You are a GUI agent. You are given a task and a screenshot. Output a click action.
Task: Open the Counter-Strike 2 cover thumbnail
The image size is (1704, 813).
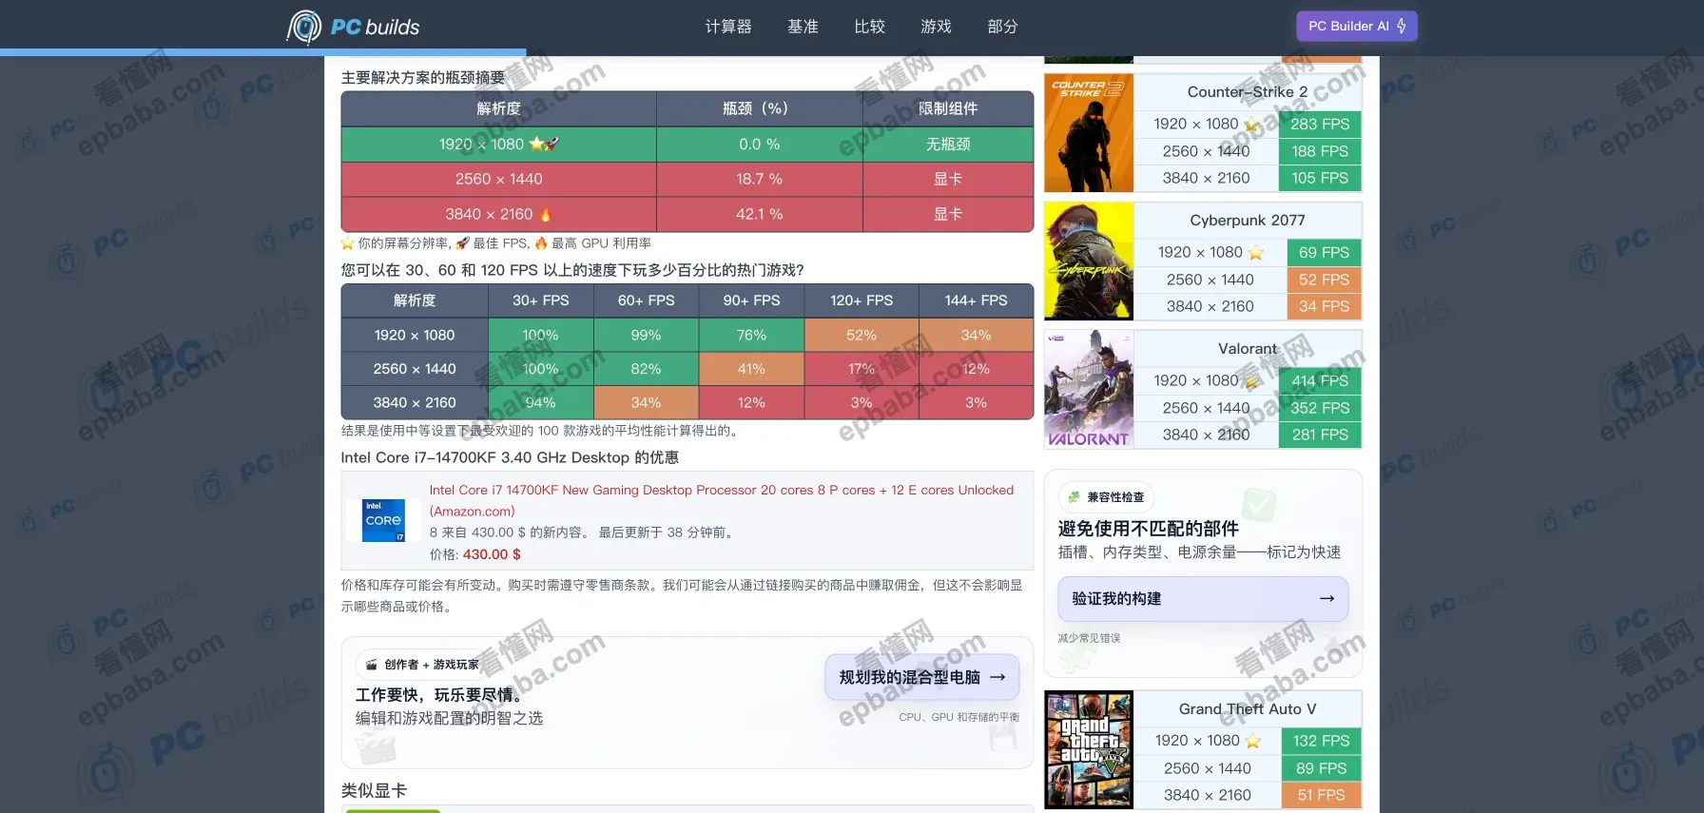(x=1089, y=133)
